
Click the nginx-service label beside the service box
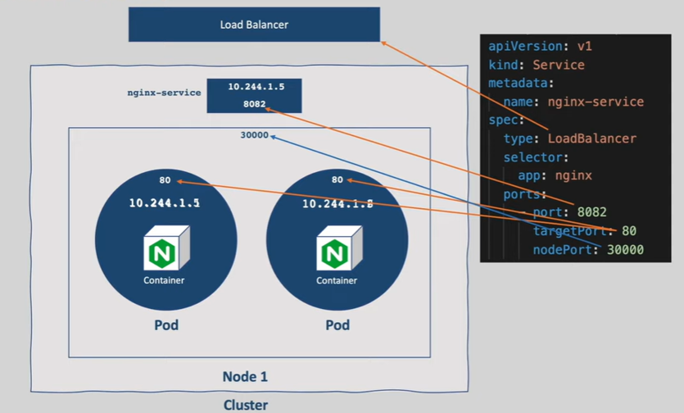coord(164,93)
